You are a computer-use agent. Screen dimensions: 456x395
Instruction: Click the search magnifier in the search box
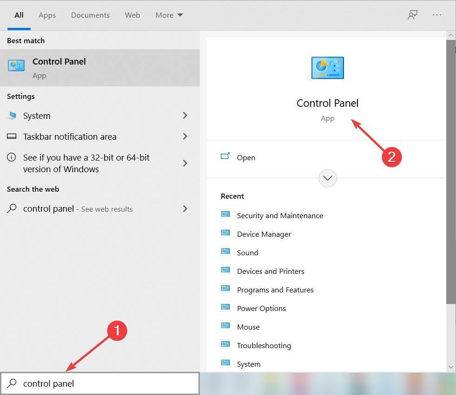click(12, 383)
